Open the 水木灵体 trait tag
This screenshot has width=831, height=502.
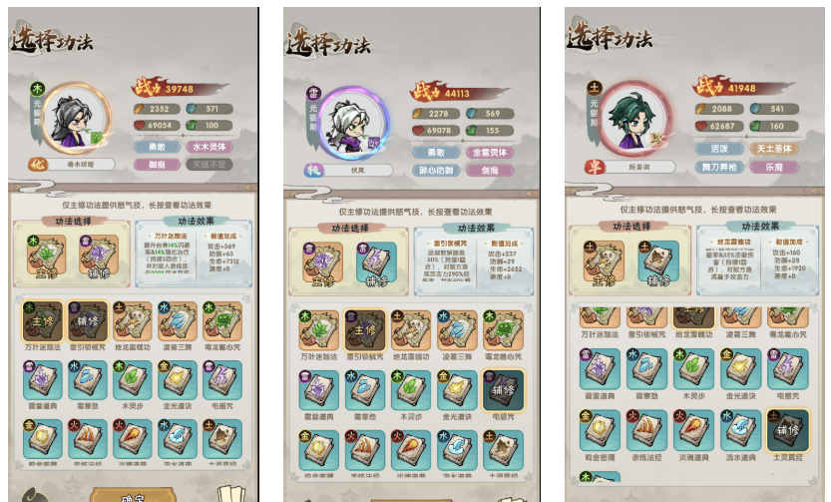208,147
